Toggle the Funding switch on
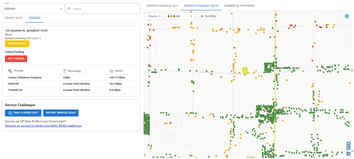The width and height of the screenshot is (354, 159). pos(200,16)
